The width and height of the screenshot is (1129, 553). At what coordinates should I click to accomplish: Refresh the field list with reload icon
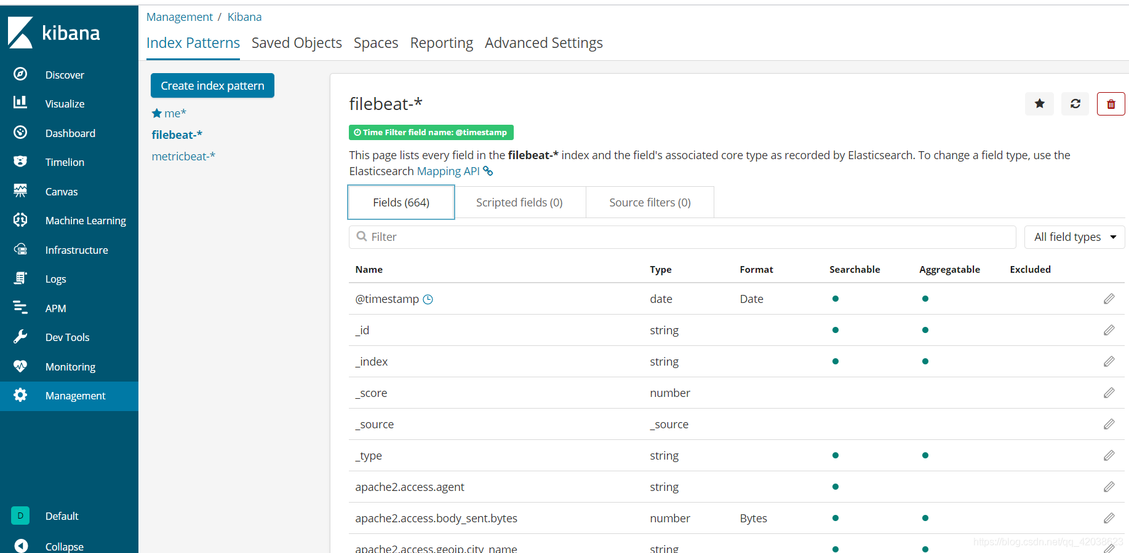click(1075, 104)
